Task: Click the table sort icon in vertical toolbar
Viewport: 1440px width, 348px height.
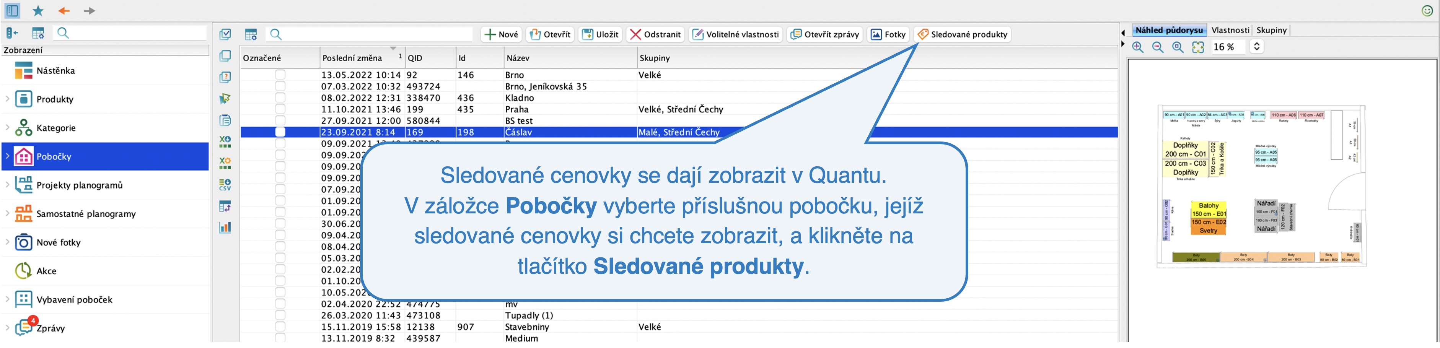Action: tap(225, 206)
